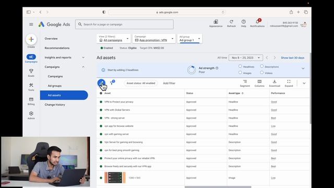Open the Ad group 1 dropdown
The image size is (334, 188).
189,39
